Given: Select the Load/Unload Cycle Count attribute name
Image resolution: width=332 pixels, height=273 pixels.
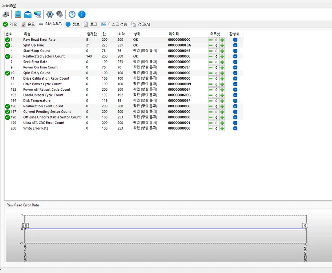Looking at the screenshot, I should point(43,95).
